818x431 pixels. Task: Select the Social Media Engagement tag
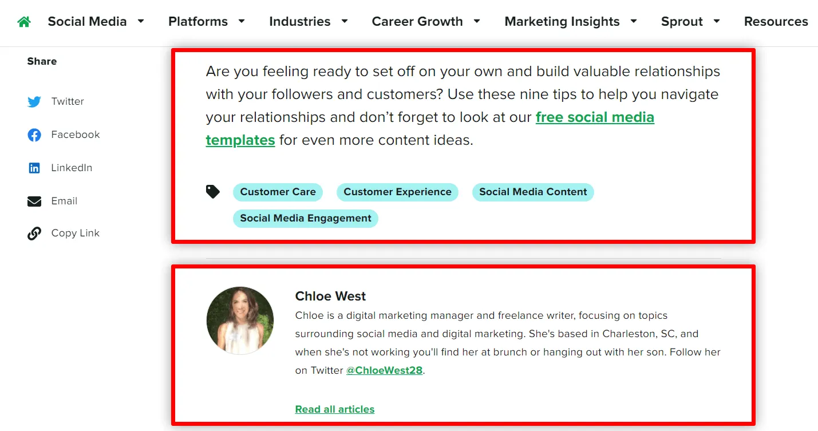click(x=306, y=219)
